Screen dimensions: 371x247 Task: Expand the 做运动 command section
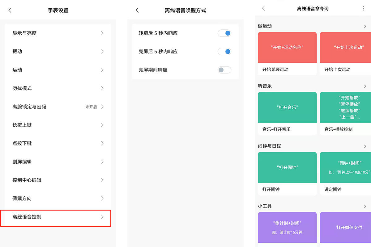[x=365, y=26]
